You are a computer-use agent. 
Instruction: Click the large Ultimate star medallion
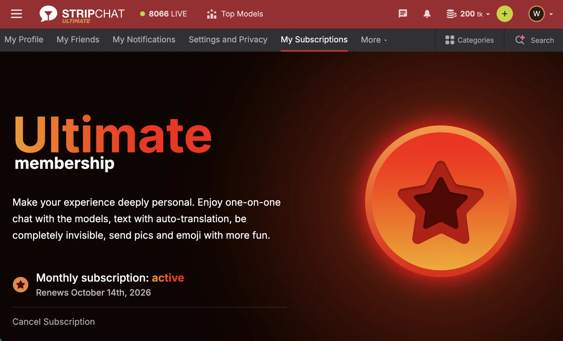coord(441,201)
